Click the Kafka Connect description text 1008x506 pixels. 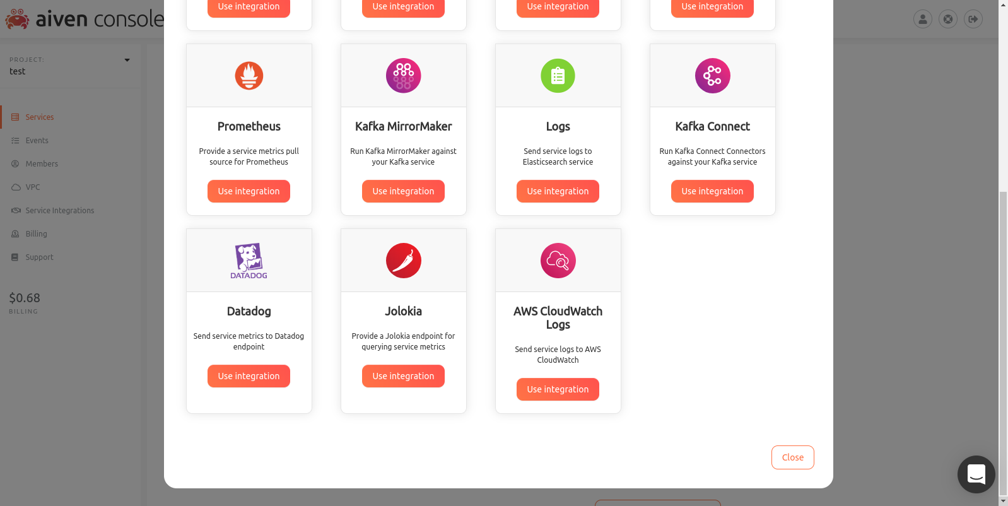click(712, 156)
